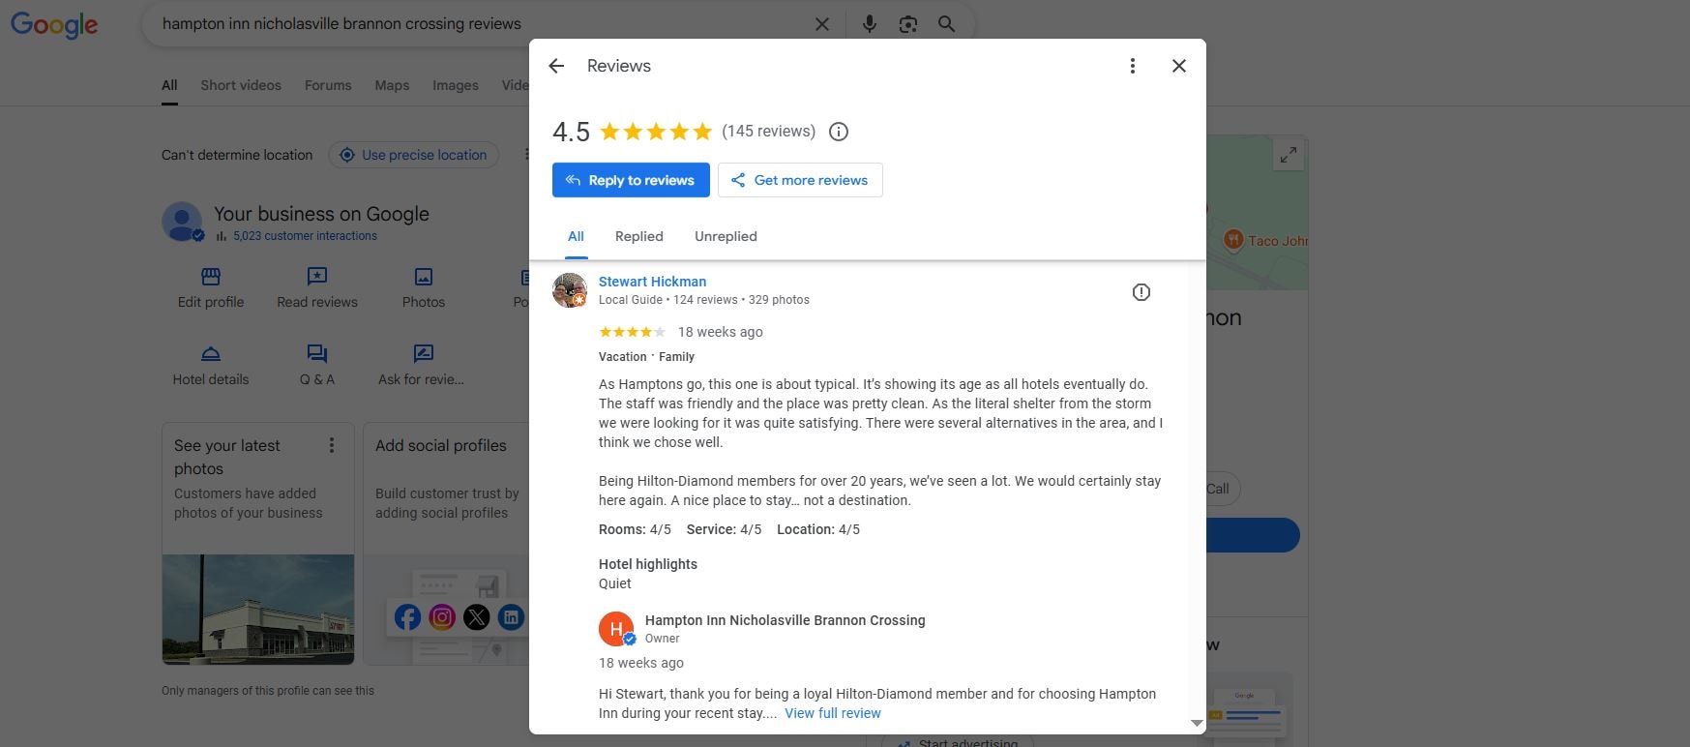This screenshot has width=1690, height=747.
Task: Select the All search results tab
Action: tap(169, 85)
